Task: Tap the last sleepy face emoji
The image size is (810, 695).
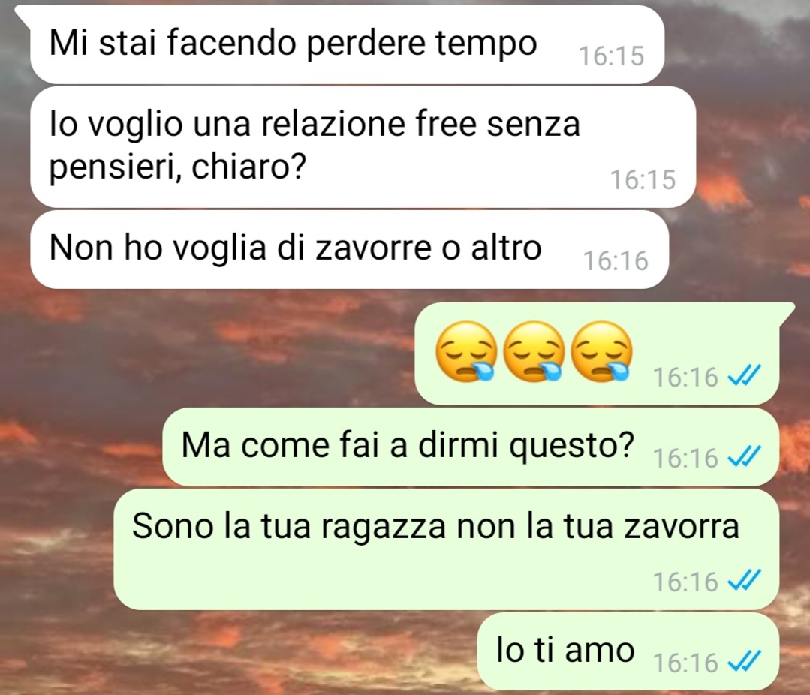Action: (x=602, y=352)
